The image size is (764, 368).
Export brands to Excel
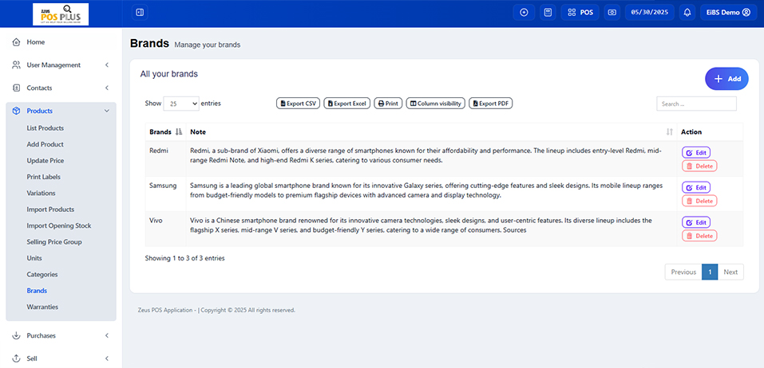pyautogui.click(x=347, y=104)
